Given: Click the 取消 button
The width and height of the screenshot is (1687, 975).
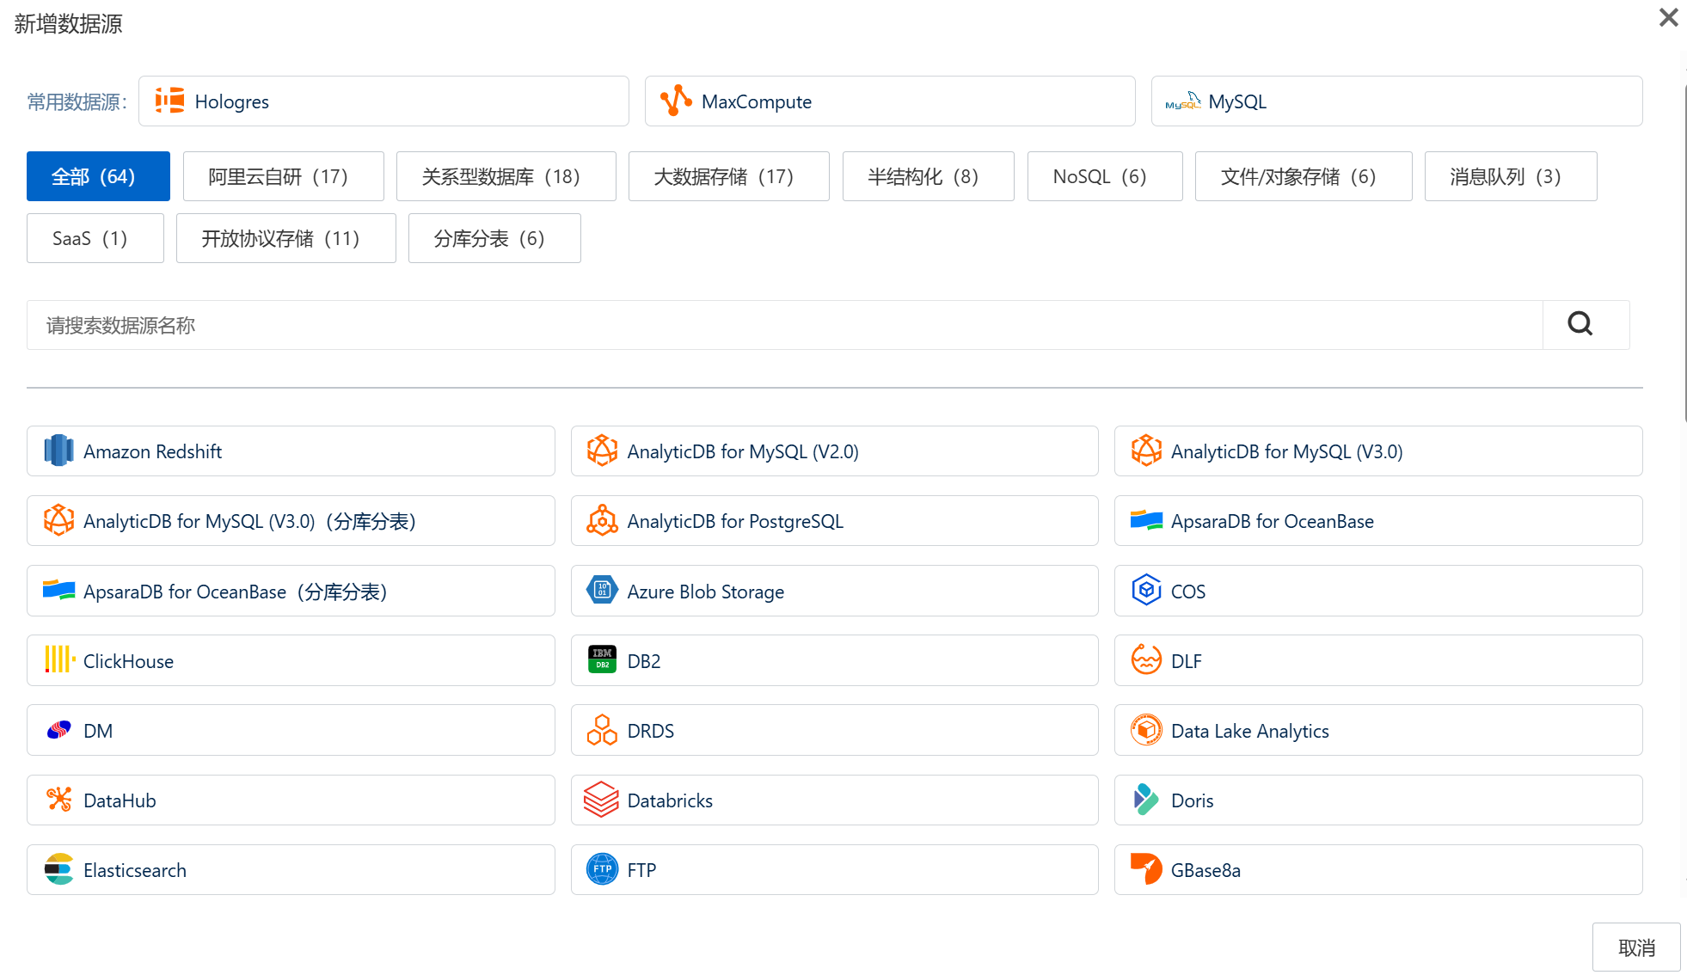Looking at the screenshot, I should pos(1636,947).
